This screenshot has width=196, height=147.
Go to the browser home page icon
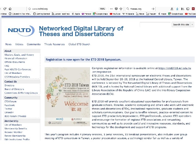(10, 9)
